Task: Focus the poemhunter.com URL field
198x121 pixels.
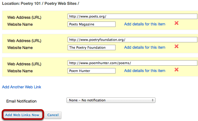Action: pos(133,63)
